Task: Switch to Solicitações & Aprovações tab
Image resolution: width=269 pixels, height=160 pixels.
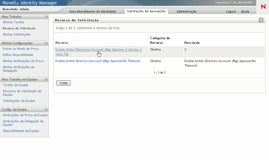Action: pyautogui.click(x=146, y=11)
